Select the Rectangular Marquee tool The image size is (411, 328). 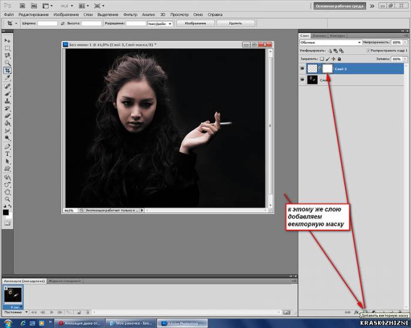tap(7, 48)
